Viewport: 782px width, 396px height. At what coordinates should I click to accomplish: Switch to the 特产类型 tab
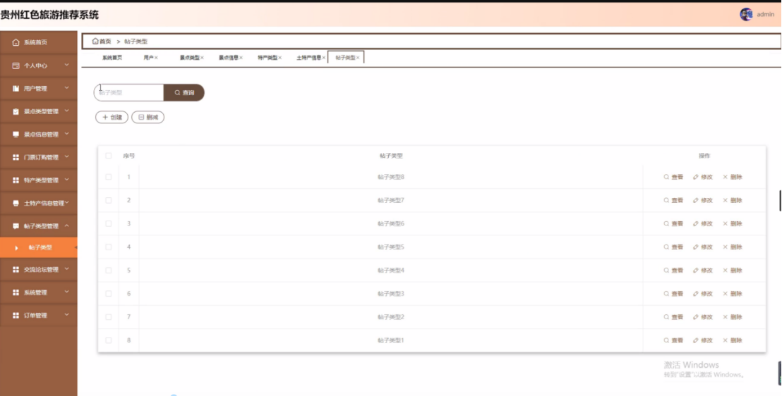(x=267, y=58)
